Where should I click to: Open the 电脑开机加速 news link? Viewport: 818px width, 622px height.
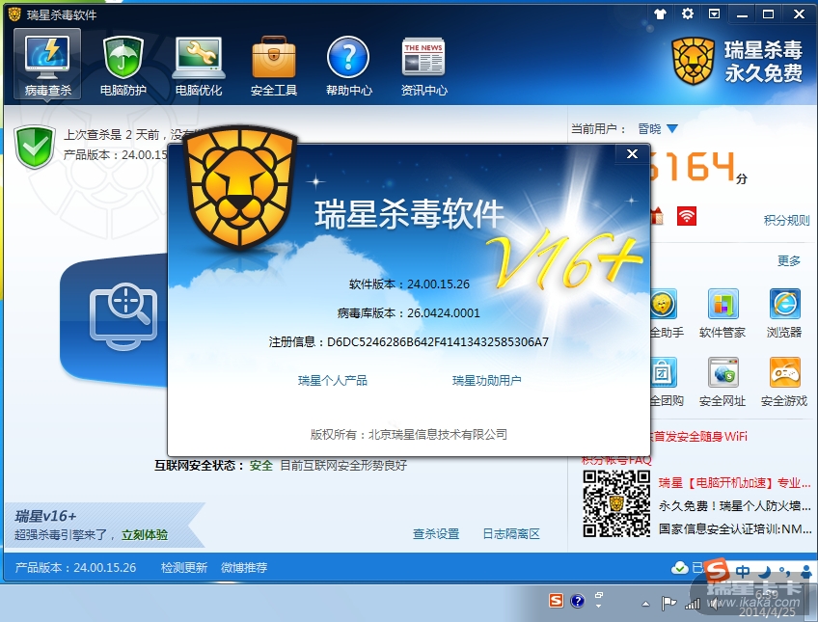(734, 483)
